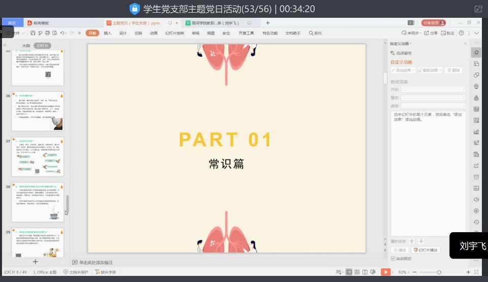Click the Search (查找) magnifier icon

click(x=315, y=33)
